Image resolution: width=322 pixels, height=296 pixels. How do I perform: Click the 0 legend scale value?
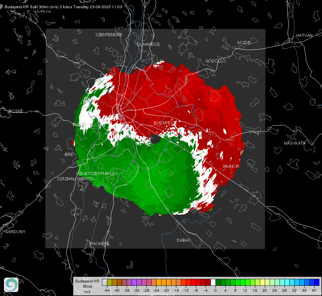coord(215,290)
